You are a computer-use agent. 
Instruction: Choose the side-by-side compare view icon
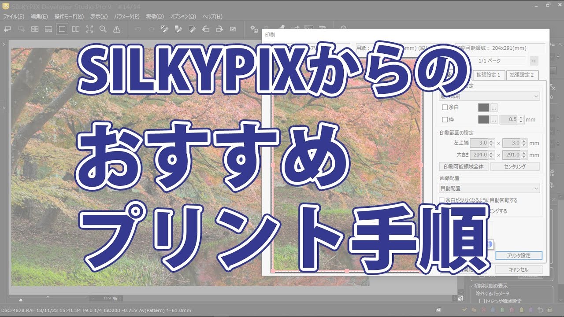click(76, 29)
